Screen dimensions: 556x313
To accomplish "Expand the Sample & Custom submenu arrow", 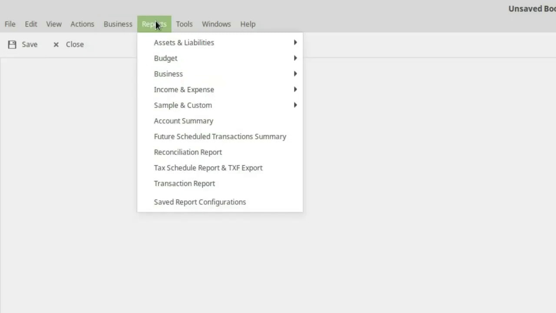I will [x=295, y=105].
